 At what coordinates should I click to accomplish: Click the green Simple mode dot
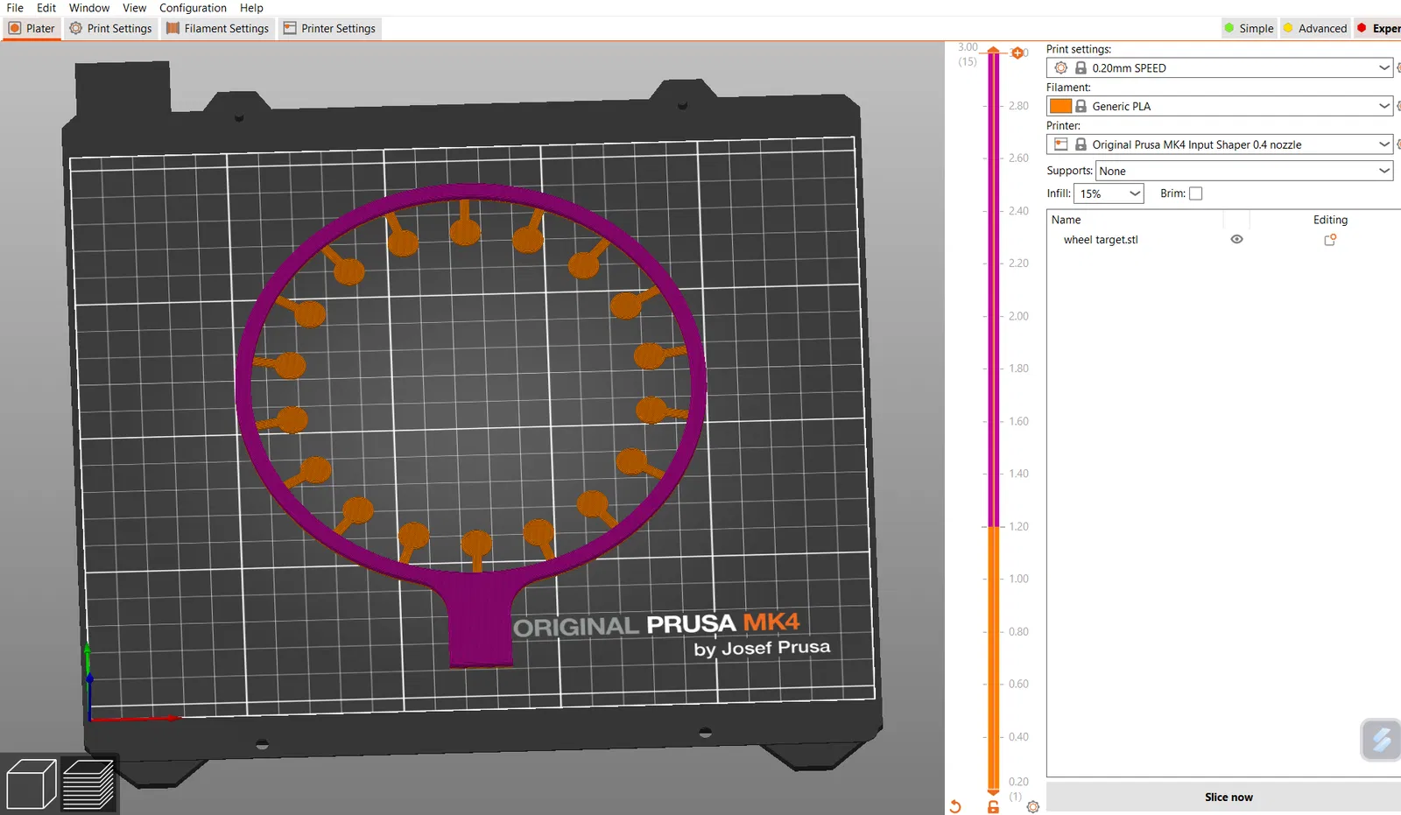(1229, 28)
